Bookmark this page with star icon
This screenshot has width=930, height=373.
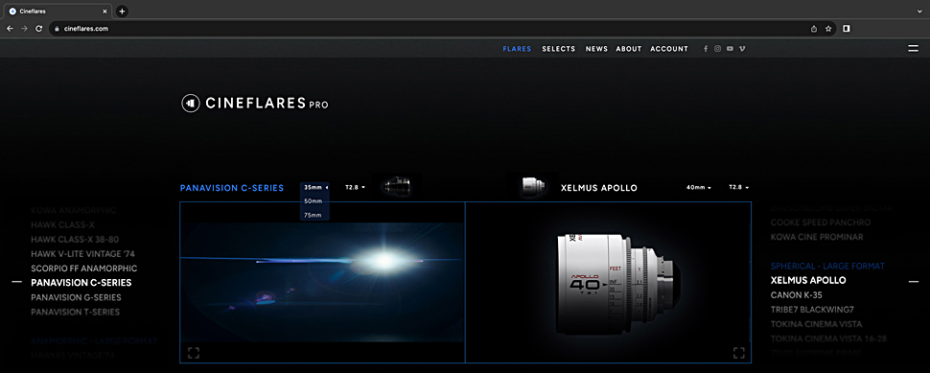click(828, 29)
